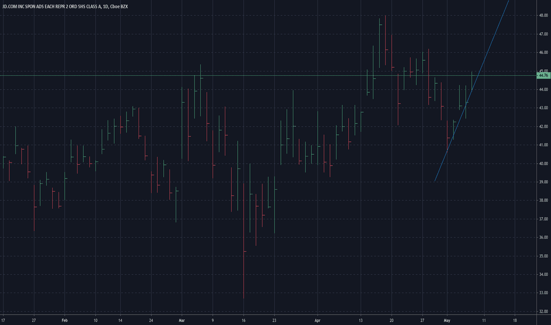
Task: Click the 35.00 price axis label
Action: (543, 256)
